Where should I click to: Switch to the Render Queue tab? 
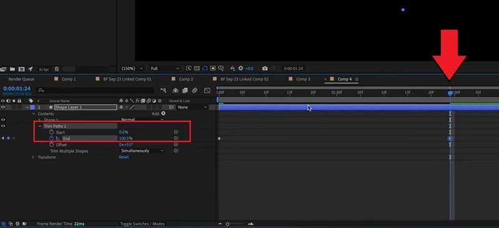pos(21,79)
